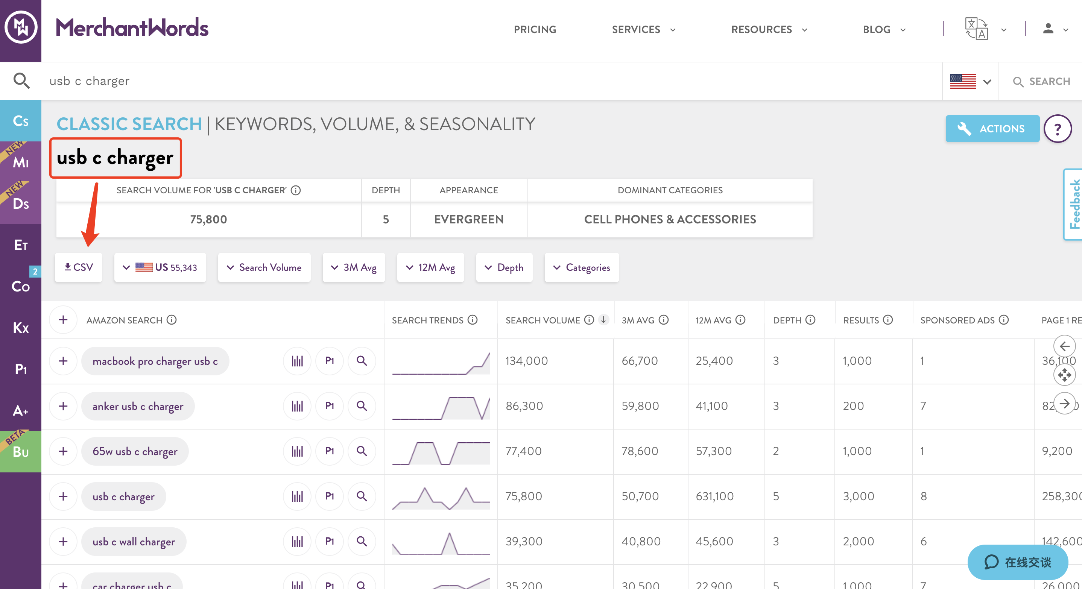This screenshot has height=589, width=1082.
Task: Click the Actions button
Action: pyautogui.click(x=992, y=129)
